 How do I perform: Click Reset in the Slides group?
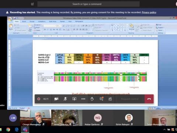37,28
